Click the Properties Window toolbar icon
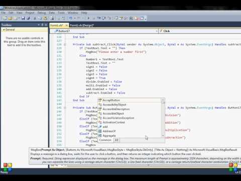This screenshot has height=181, width=241. coord(121,18)
